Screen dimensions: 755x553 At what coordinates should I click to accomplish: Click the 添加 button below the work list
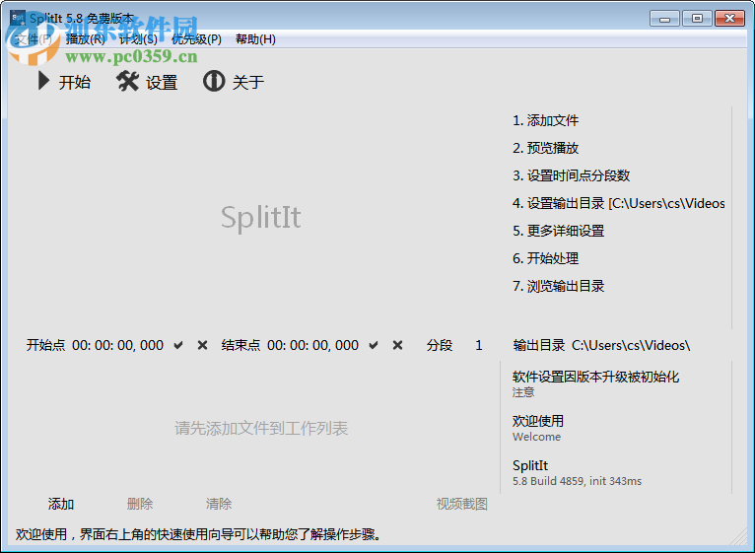click(x=61, y=504)
